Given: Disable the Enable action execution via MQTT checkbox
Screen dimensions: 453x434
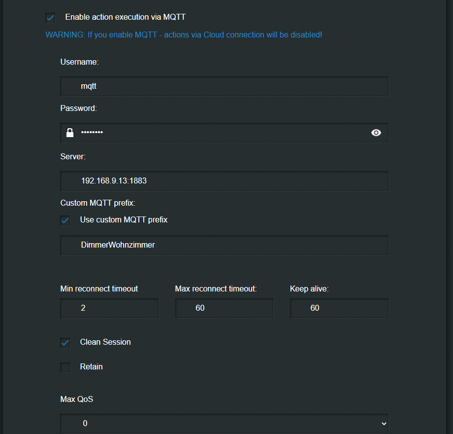Looking at the screenshot, I should [50, 18].
